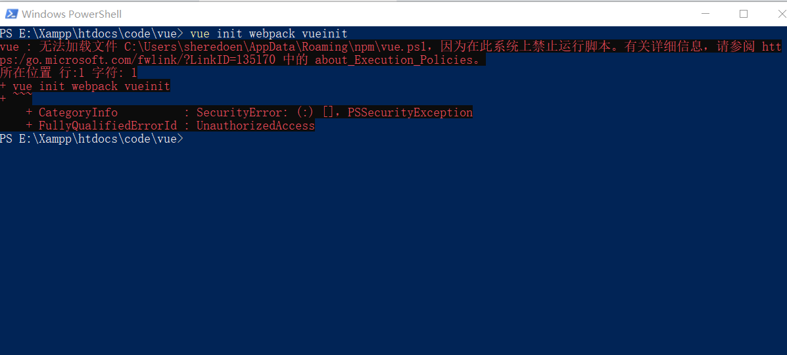The width and height of the screenshot is (787, 355).
Task: Open the PowerShell title bar system icon
Action: (x=12, y=14)
